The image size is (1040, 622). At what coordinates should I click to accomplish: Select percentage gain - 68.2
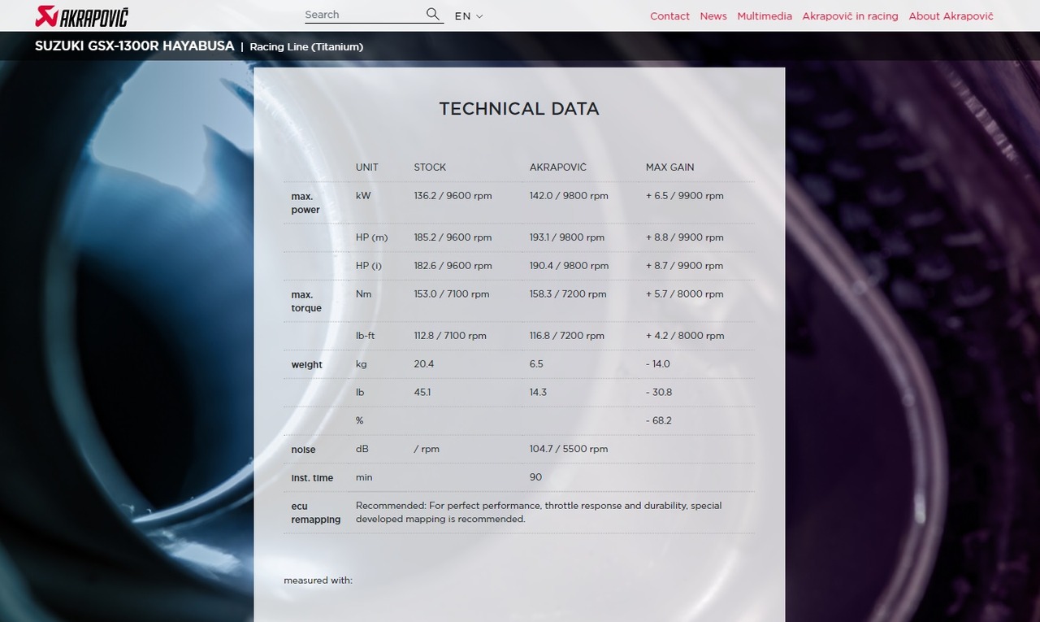659,421
